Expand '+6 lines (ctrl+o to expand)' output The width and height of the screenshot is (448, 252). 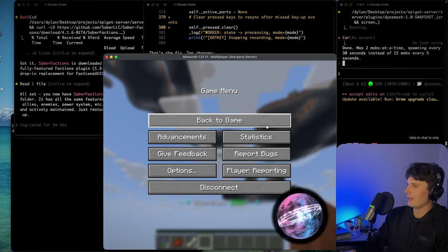click(61, 53)
